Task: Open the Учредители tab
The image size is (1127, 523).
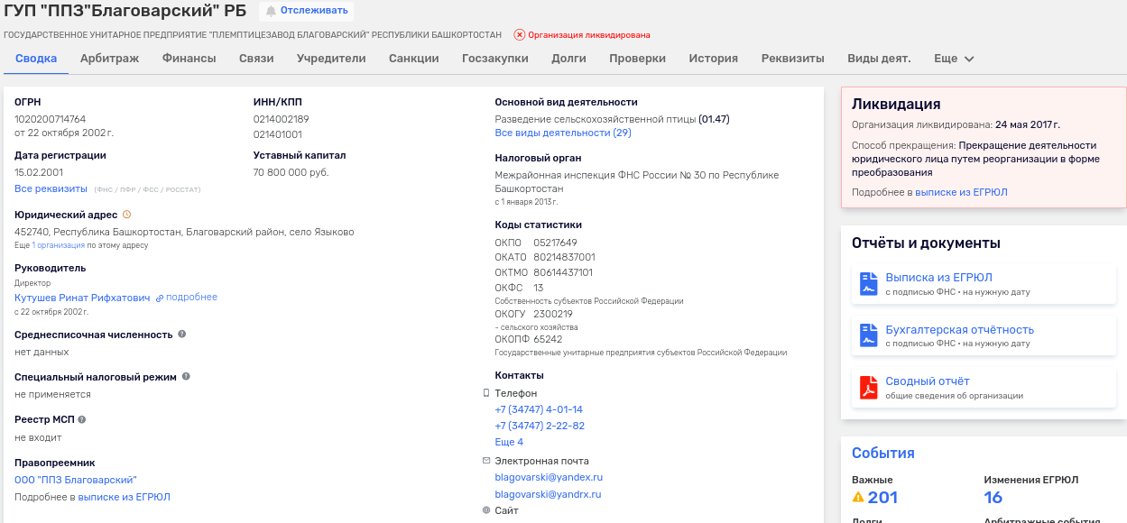Action: click(331, 59)
